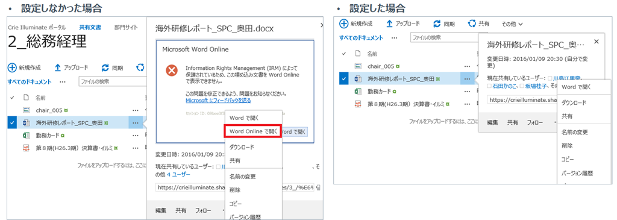Click 同期 sync icon in right screenshot

[x=437, y=24]
